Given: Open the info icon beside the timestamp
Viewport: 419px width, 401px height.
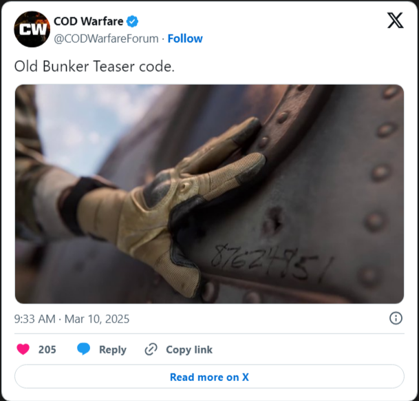Looking at the screenshot, I should [396, 318].
